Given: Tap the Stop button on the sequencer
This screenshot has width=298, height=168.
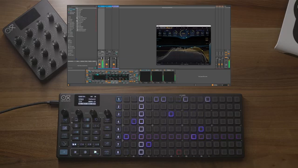Looking at the screenshot, I should (x=75, y=152).
